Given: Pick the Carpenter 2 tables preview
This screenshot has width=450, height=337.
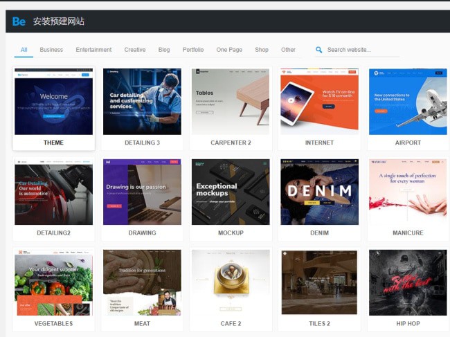Looking at the screenshot, I should 231,102.
